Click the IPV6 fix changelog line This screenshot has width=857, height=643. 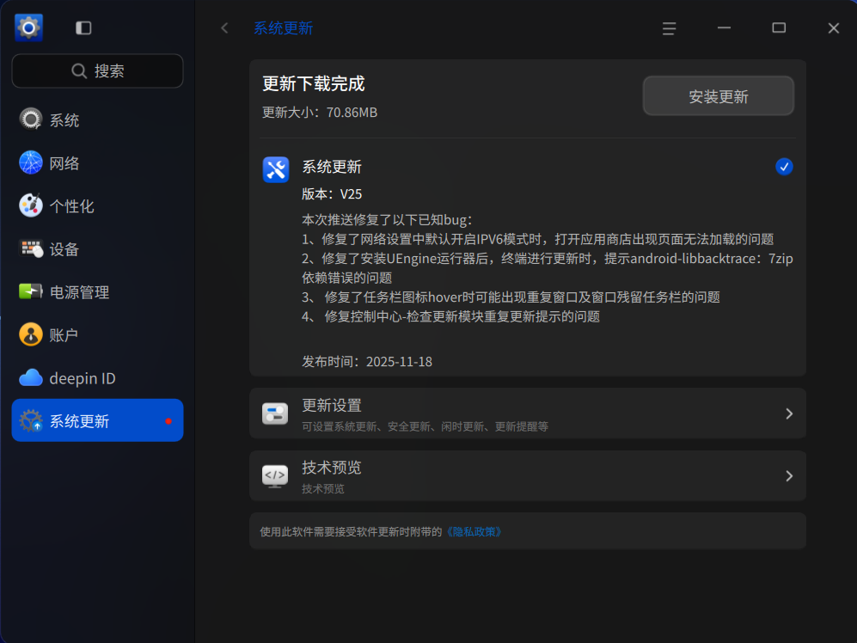[x=538, y=239]
